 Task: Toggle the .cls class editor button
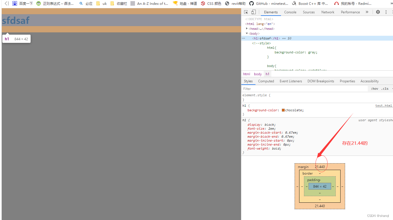(x=385, y=89)
